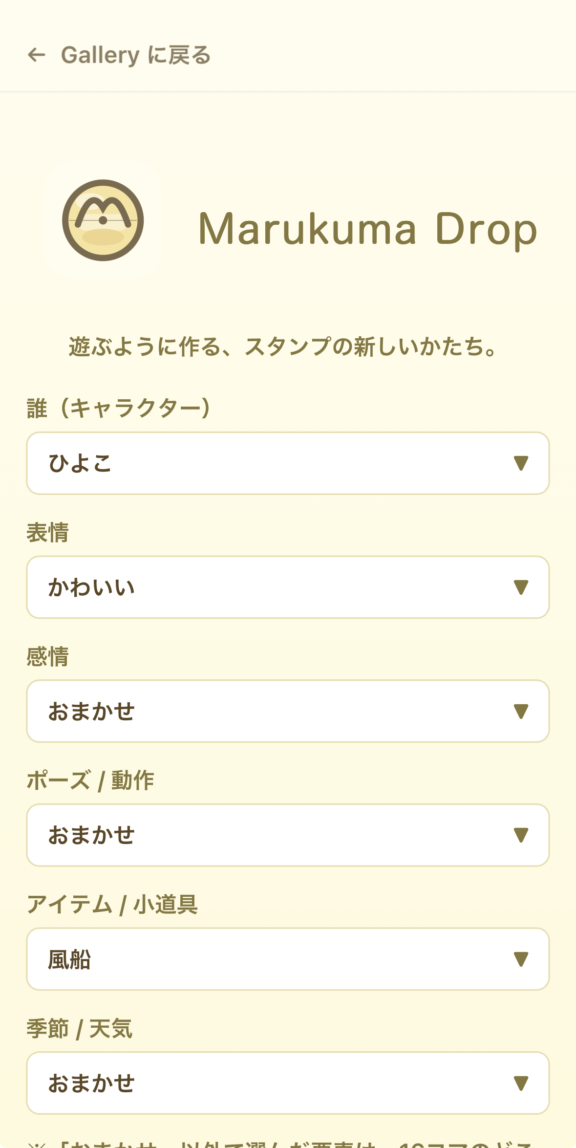Click the triangle arrow beside ひよこ
The image size is (576, 1148).
521,463
